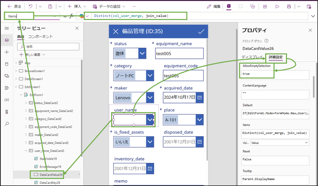318x186 pixels.
Task: Click the speech bubble icon in the top bar
Action: pyautogui.click(x=241, y=6)
